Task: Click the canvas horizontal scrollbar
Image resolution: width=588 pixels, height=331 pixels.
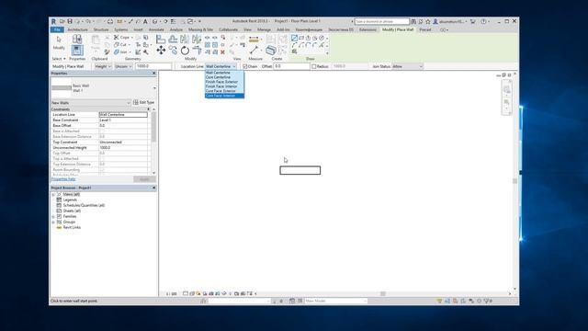Action: (382, 294)
